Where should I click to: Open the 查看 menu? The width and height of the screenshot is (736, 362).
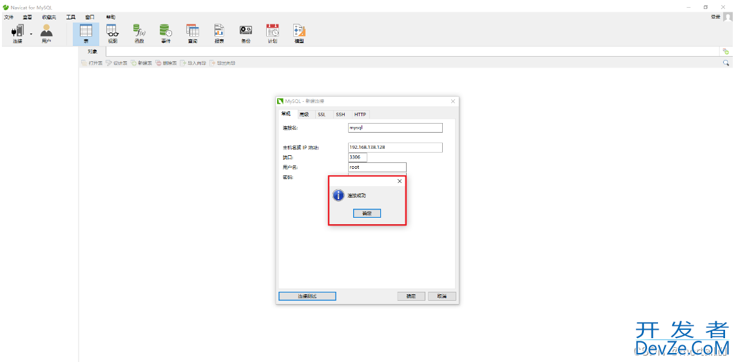pos(27,17)
